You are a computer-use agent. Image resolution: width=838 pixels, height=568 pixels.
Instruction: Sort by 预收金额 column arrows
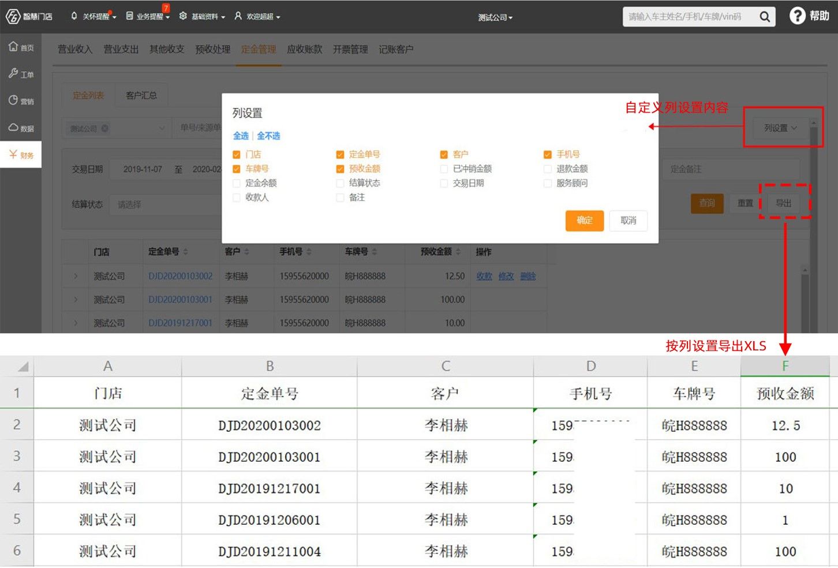pyautogui.click(x=458, y=252)
